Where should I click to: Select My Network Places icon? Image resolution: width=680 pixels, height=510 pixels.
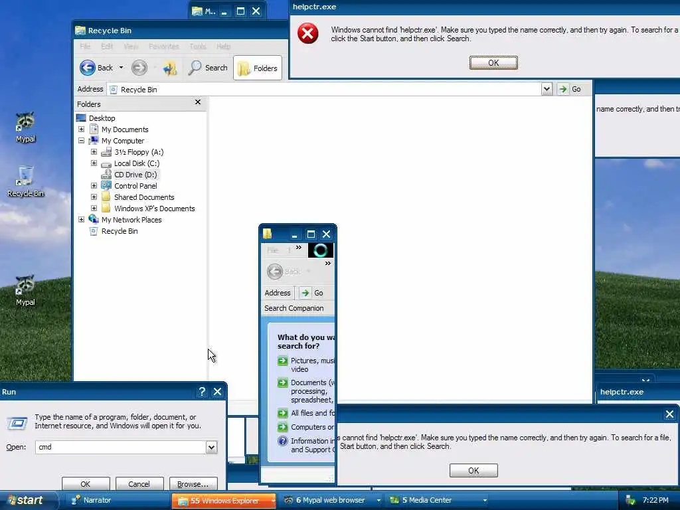click(x=94, y=219)
